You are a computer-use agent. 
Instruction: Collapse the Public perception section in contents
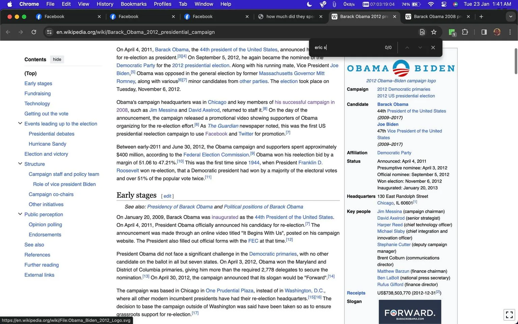point(20,214)
